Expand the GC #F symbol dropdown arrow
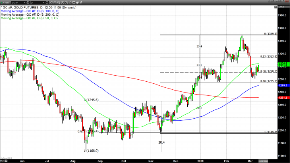The height and width of the screenshot is (163, 290). pos(25,3)
